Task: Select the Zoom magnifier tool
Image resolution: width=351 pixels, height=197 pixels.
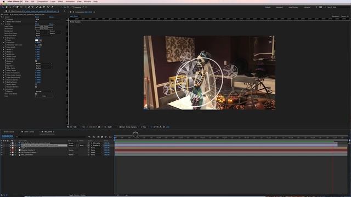Action: pyautogui.click(x=10, y=7)
